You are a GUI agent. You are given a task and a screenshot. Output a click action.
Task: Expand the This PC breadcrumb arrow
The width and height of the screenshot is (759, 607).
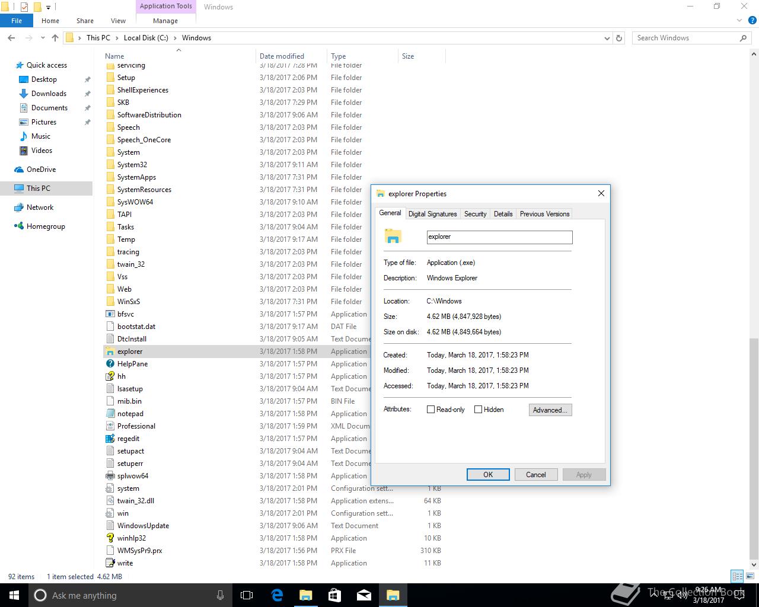coord(117,38)
